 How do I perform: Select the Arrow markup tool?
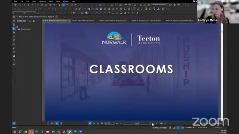coord(96,13)
